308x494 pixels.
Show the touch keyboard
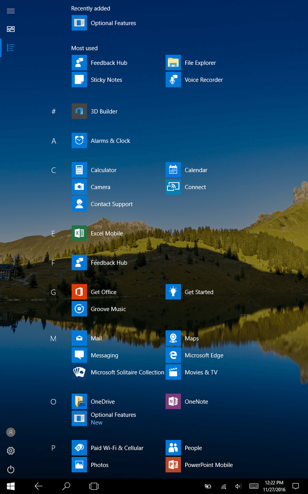pyautogui.click(x=254, y=486)
